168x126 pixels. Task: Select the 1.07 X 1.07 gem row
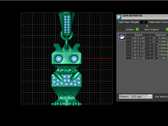tap(147, 48)
